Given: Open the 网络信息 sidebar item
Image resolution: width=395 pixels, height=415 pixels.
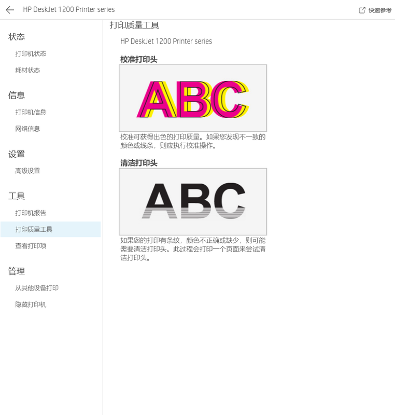Looking at the screenshot, I should (27, 129).
